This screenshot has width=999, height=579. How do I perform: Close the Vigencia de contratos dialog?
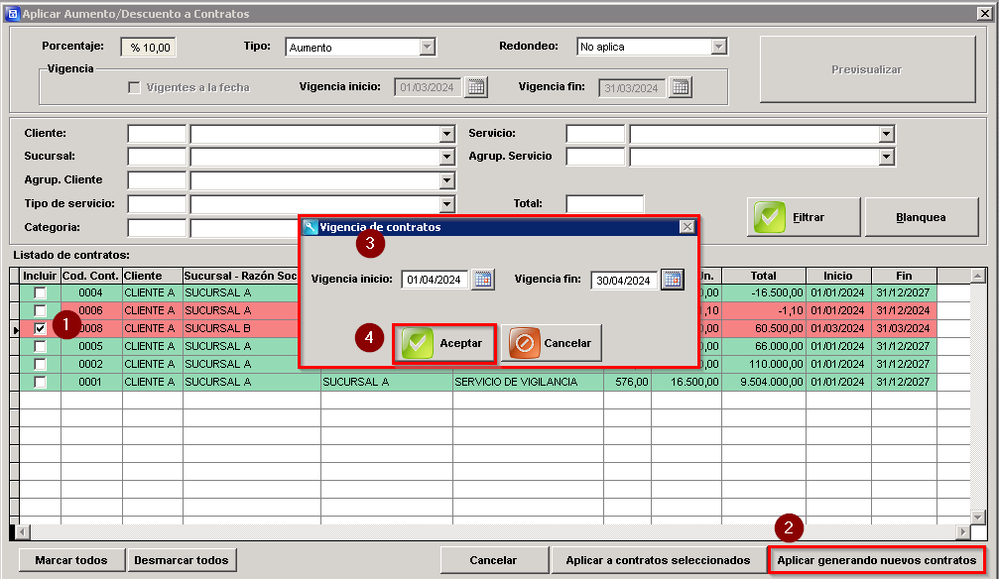tap(687, 227)
